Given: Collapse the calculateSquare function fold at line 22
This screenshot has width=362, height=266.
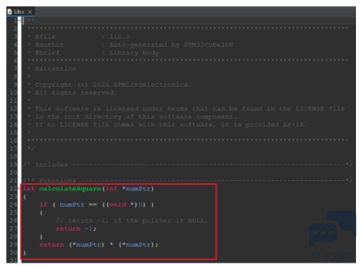Looking at the screenshot, I should [x=19, y=189].
